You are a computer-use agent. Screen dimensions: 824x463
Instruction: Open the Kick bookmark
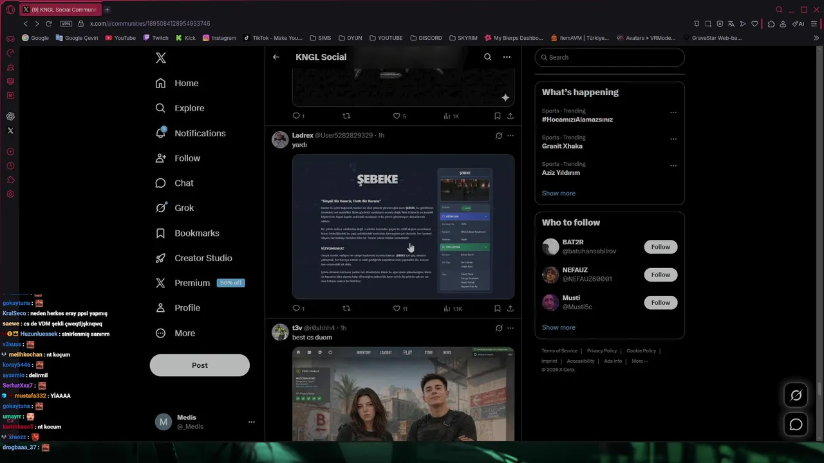point(185,38)
